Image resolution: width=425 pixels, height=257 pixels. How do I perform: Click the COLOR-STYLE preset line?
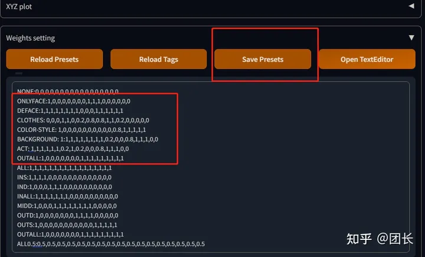point(81,130)
